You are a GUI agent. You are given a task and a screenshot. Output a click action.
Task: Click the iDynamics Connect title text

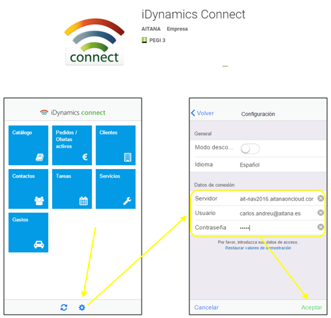click(x=193, y=14)
